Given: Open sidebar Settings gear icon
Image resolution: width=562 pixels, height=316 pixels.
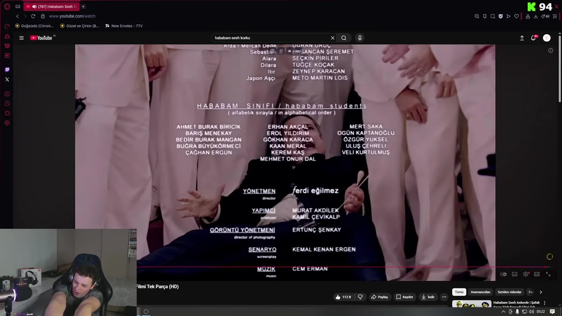Looking at the screenshot, I should (x=7, y=123).
